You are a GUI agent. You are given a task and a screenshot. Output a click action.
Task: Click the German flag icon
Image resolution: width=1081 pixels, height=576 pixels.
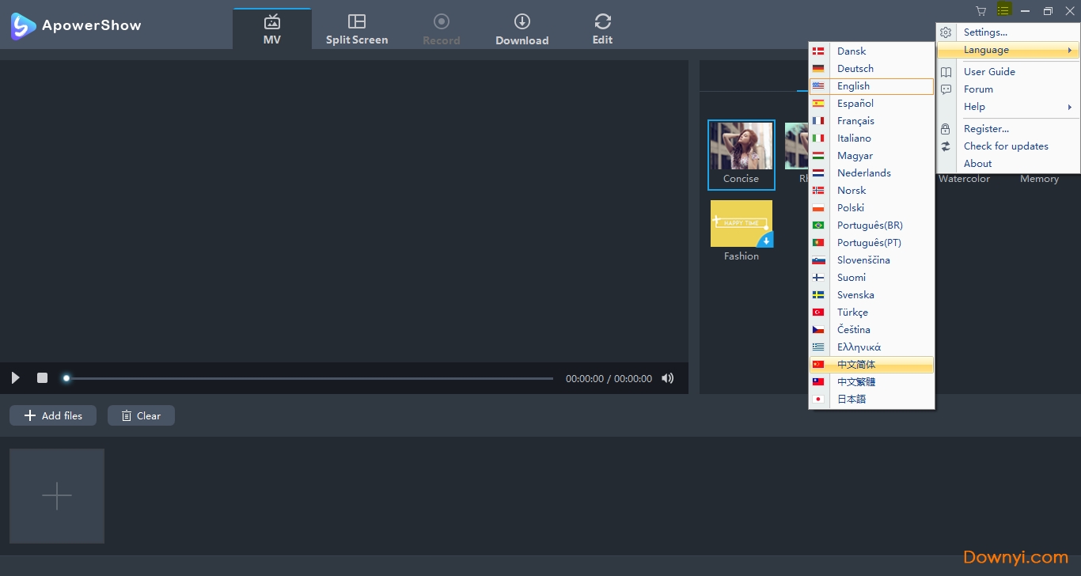(818, 69)
